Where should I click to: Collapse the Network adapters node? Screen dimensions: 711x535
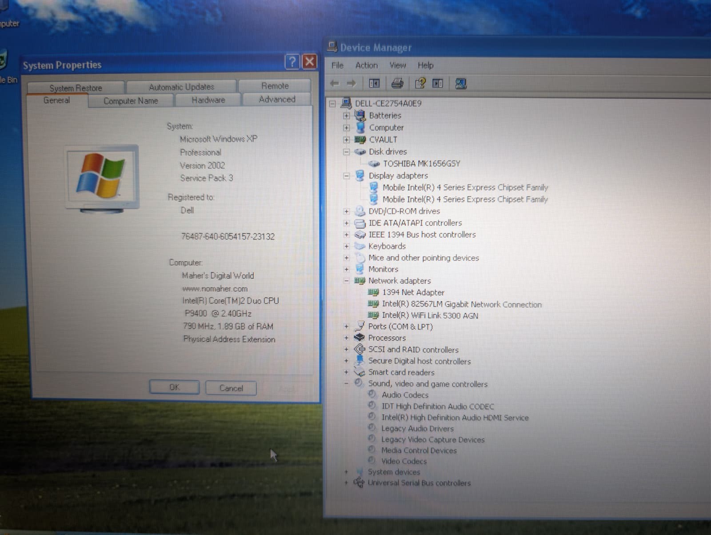pyautogui.click(x=346, y=281)
